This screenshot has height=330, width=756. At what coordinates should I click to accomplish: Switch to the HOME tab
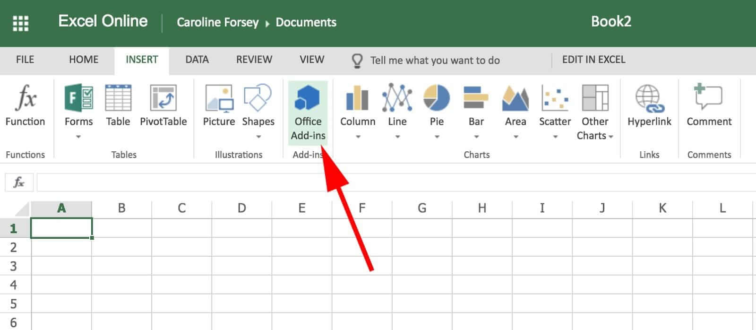84,60
